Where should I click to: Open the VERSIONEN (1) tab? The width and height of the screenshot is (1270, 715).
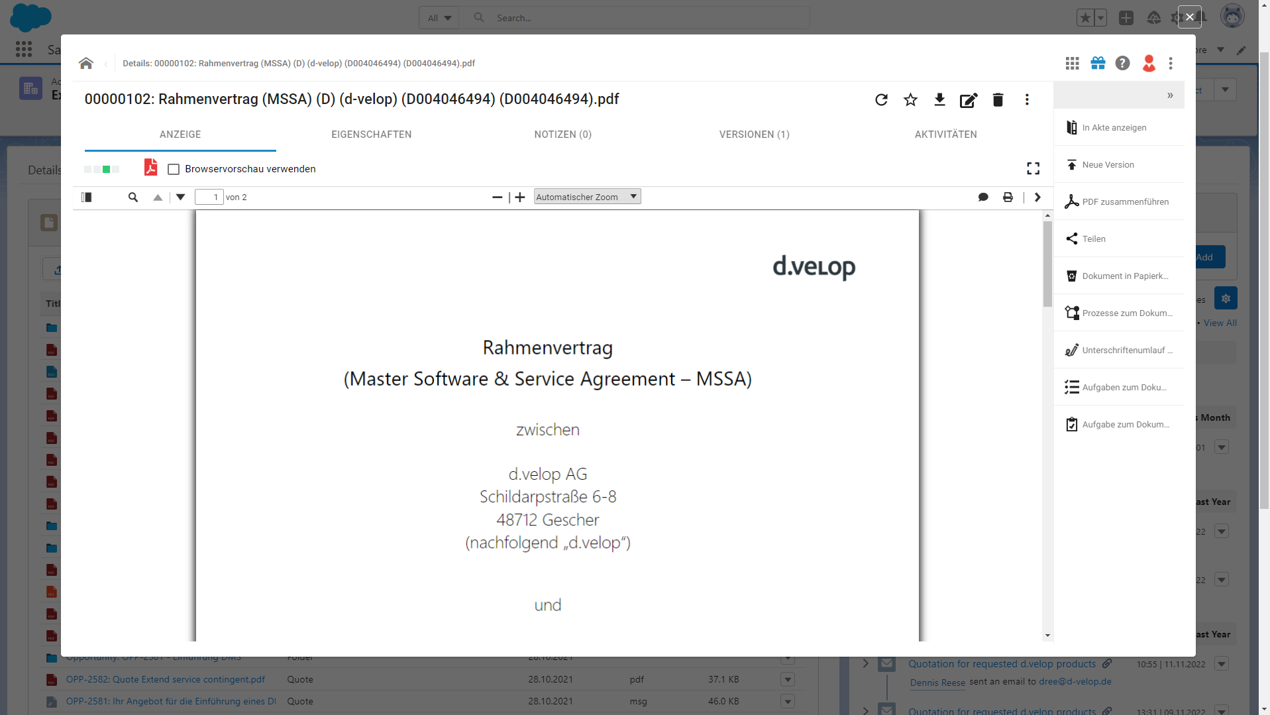pos(755,135)
